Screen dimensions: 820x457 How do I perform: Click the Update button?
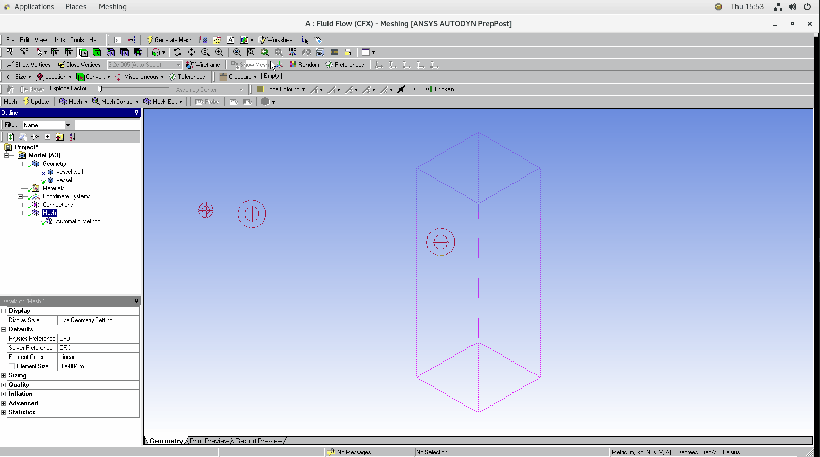point(36,102)
